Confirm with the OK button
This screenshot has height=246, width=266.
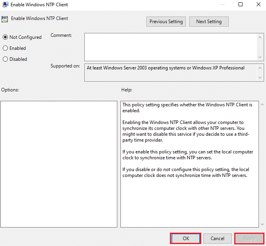pyautogui.click(x=186, y=239)
